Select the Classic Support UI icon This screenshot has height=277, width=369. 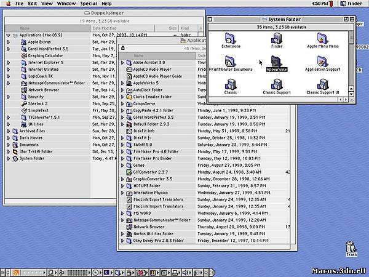coord(323,84)
